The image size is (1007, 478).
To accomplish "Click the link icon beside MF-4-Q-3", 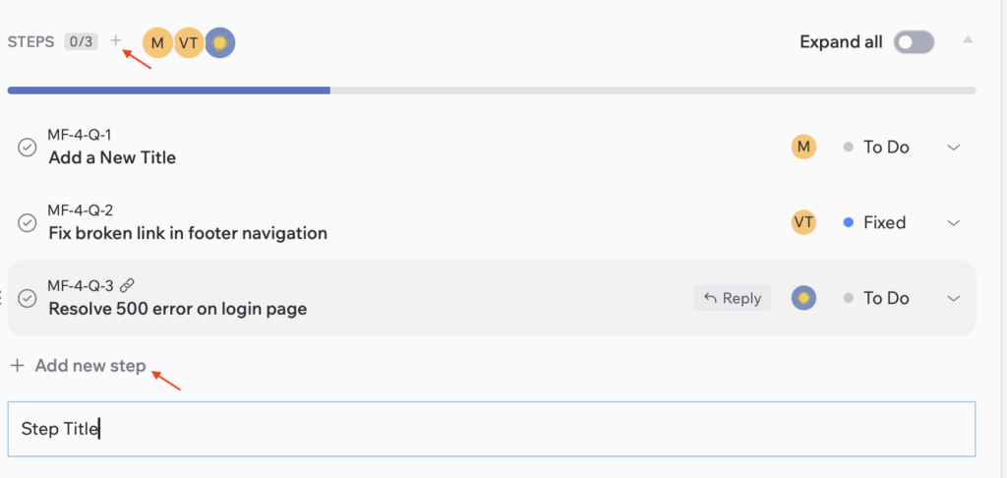I will pos(126,286).
